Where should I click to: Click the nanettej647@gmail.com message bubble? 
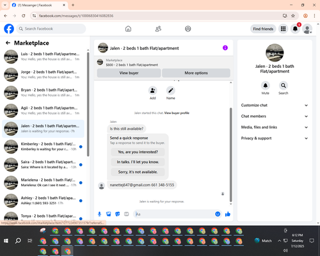142,185
